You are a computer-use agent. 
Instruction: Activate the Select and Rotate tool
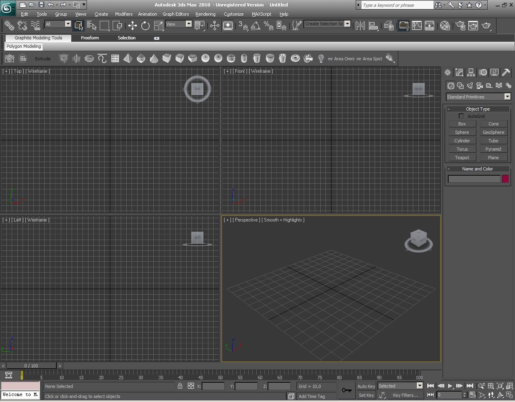(145, 25)
